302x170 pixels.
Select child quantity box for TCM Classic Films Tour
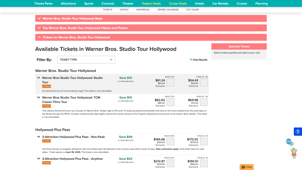[x=204, y=102]
